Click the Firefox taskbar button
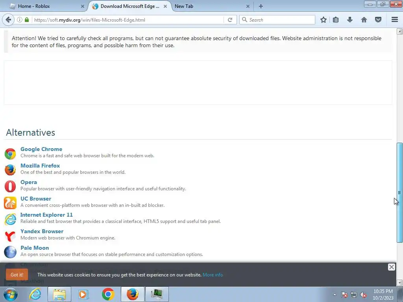The image size is (403, 302). tap(133, 294)
